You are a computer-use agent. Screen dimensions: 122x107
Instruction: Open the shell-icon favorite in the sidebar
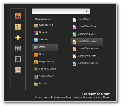click(x=18, y=70)
